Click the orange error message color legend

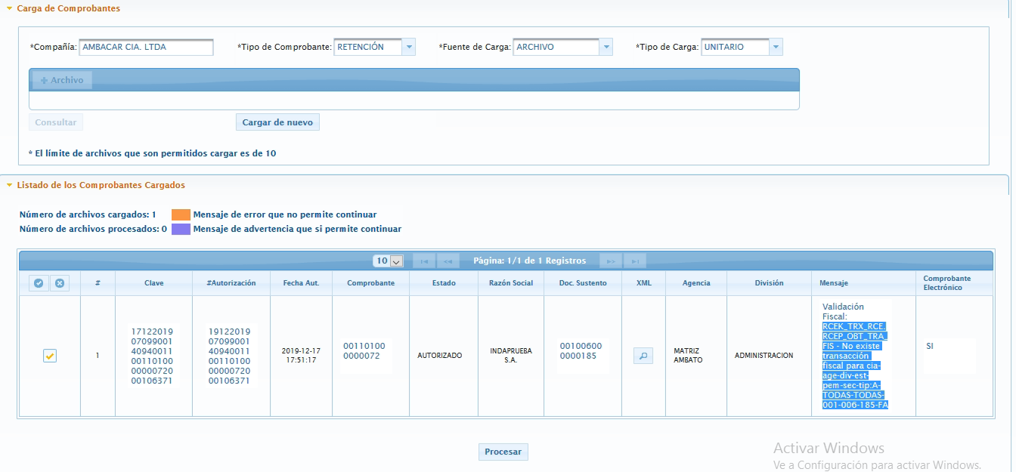click(181, 214)
